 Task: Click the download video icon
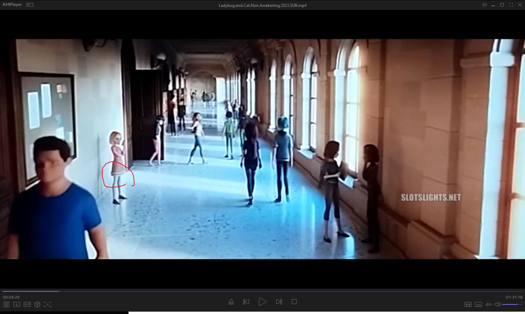(x=16, y=304)
